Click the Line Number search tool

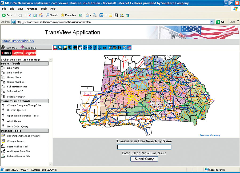[14, 73]
